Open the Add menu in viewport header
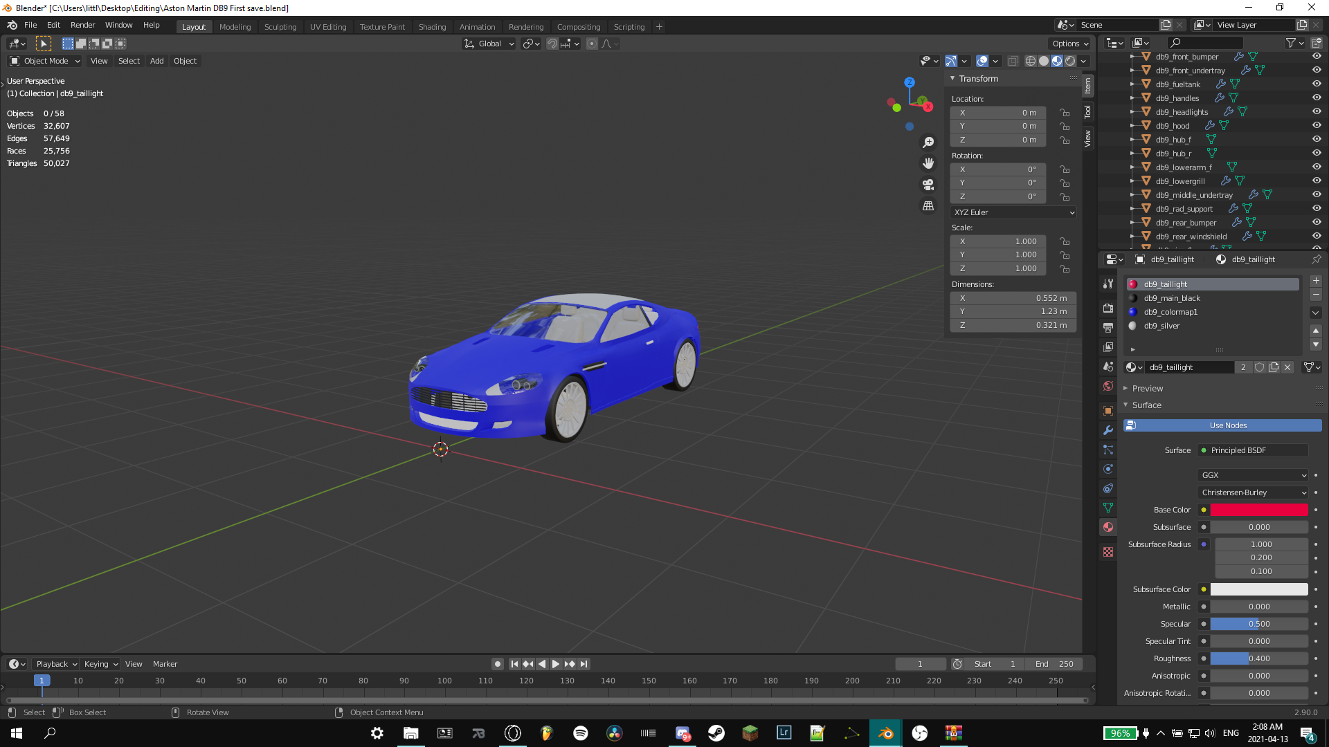Image resolution: width=1329 pixels, height=747 pixels. [x=157, y=61]
